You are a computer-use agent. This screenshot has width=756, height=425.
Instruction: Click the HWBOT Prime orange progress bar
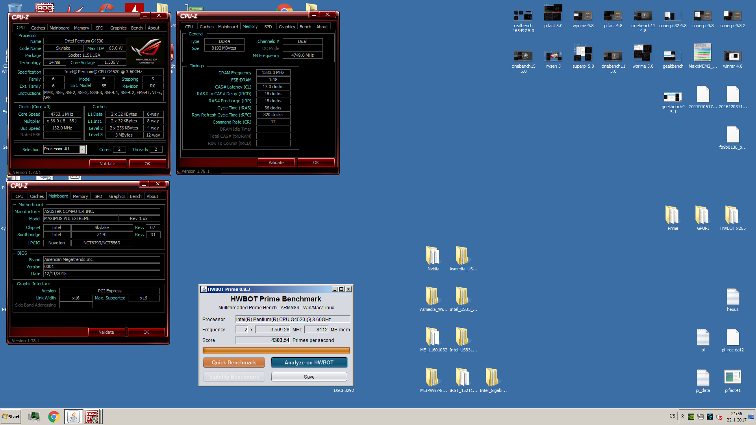click(276, 350)
